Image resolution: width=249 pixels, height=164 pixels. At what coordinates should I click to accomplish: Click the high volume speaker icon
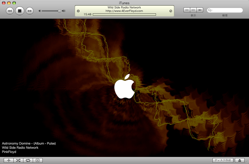(64, 11)
